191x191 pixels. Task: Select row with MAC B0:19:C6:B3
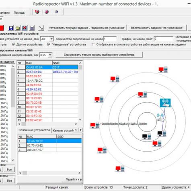click(x=48, y=98)
